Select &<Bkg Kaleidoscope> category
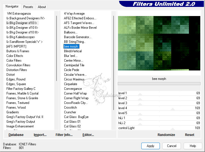The height and width of the screenshot is (152, 205). [x=21, y=37]
